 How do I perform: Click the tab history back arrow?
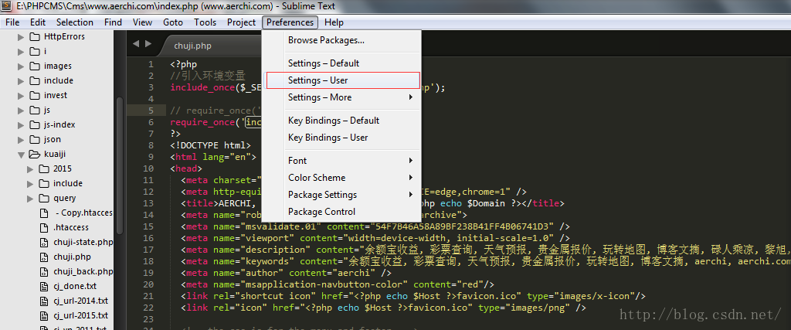pyautogui.click(x=136, y=44)
